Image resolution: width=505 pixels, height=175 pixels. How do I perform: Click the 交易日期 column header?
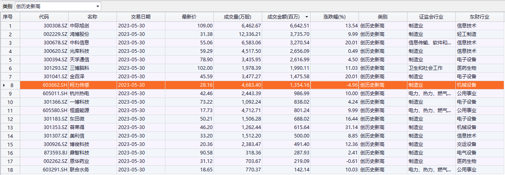pyautogui.click(x=141, y=17)
